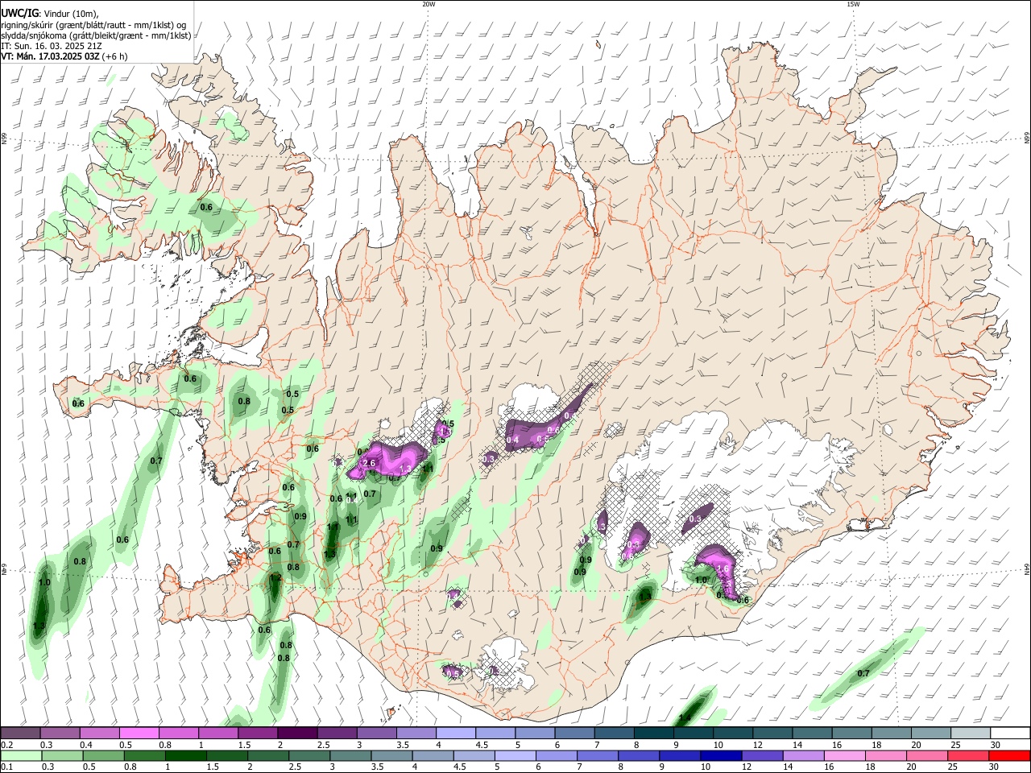1031x773 pixels.
Task: Click the 'IT: Sun. 16. 03. 2025 21Z' line
Action: coord(52,46)
